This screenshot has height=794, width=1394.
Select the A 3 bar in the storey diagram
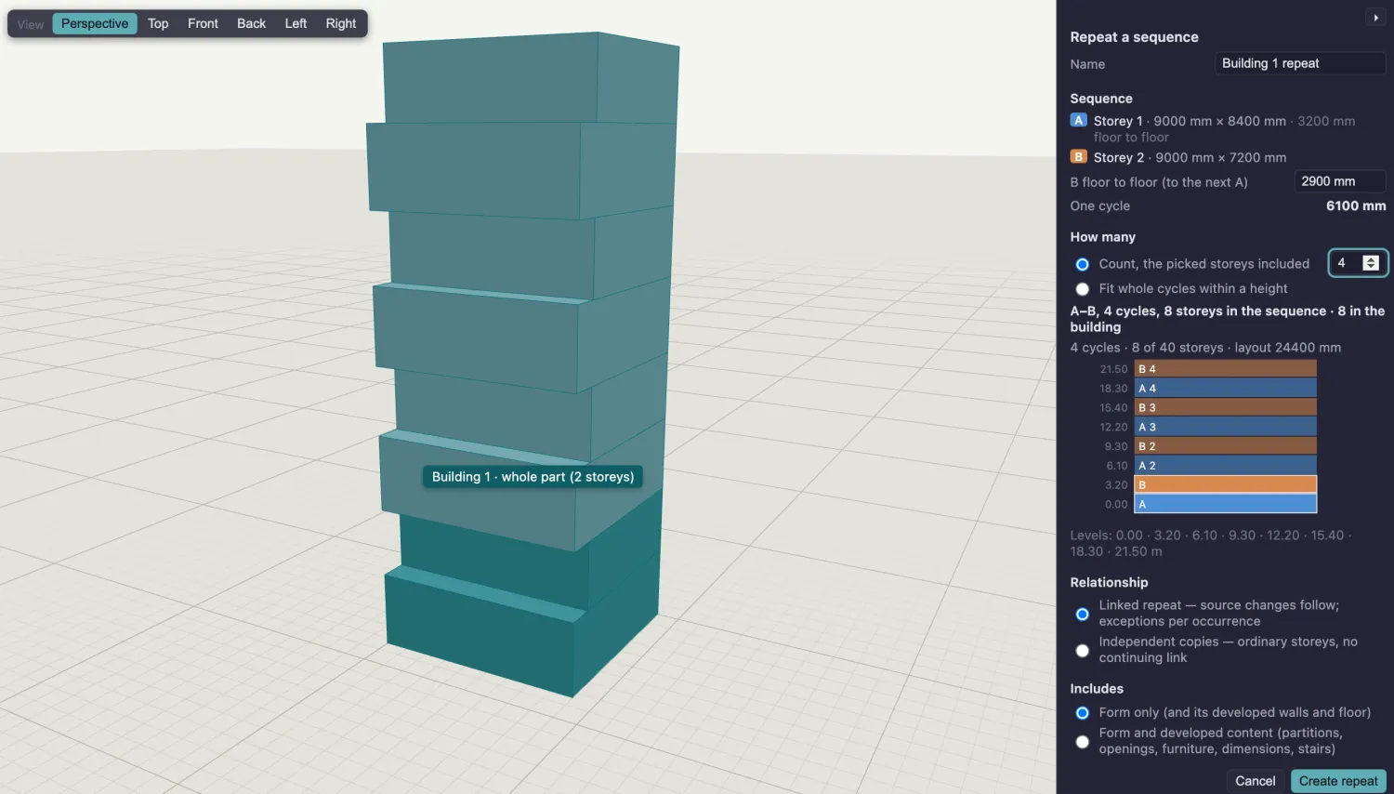coord(1226,427)
